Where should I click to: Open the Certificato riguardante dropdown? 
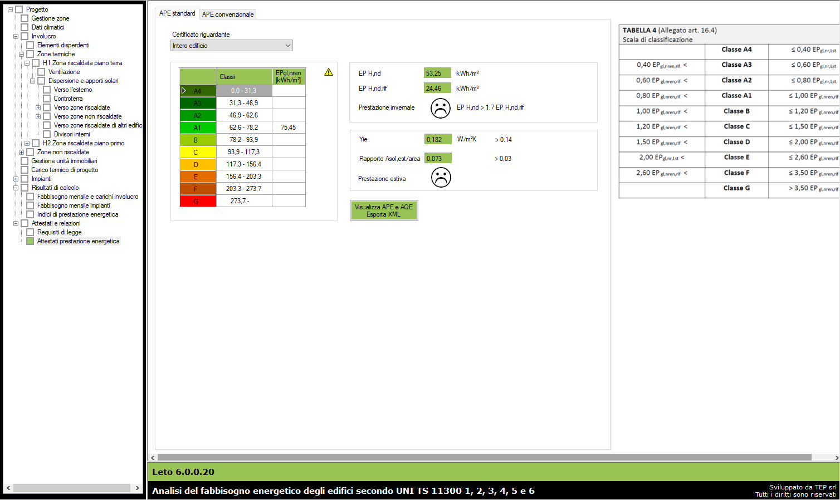pos(231,46)
